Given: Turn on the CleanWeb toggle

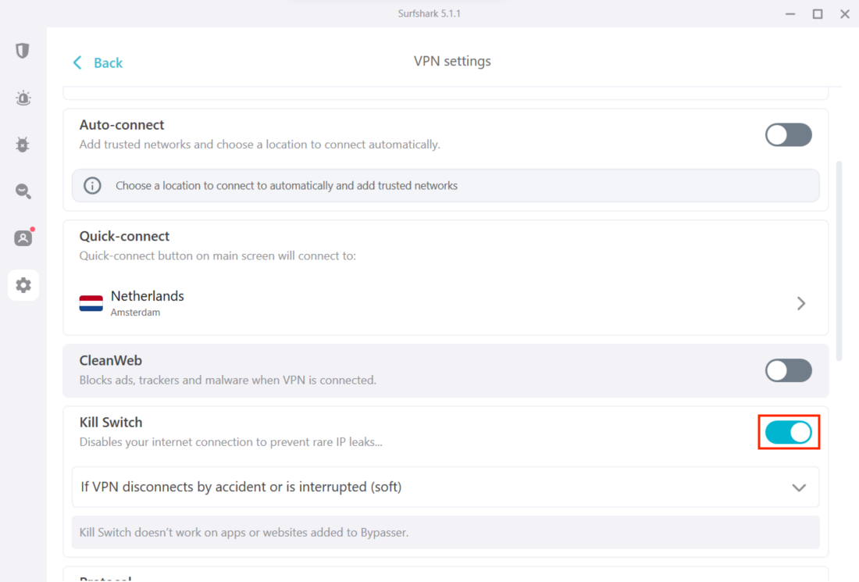Looking at the screenshot, I should tap(788, 370).
